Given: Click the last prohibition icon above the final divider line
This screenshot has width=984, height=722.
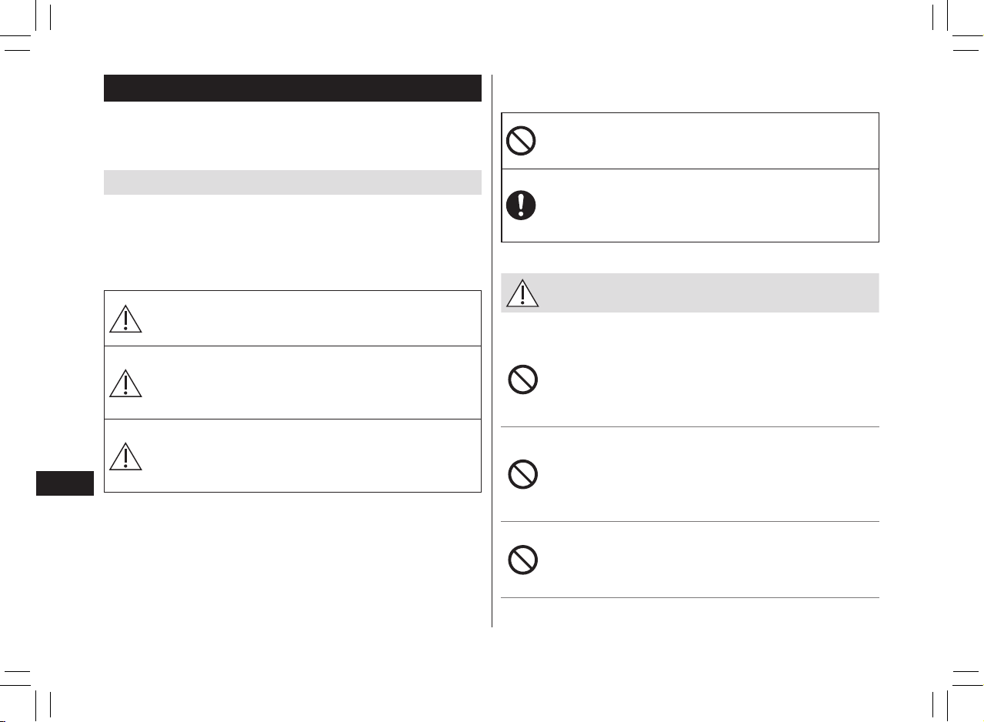Looking at the screenshot, I should [x=523, y=560].
